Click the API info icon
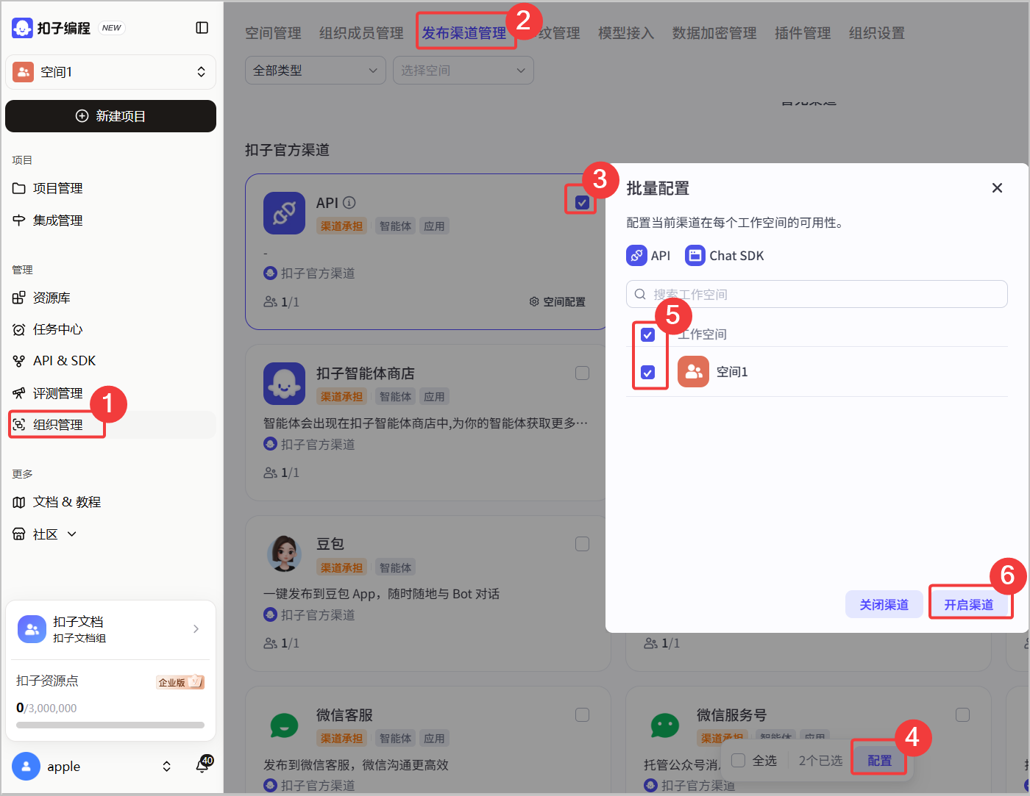This screenshot has width=1030, height=796. (x=349, y=202)
